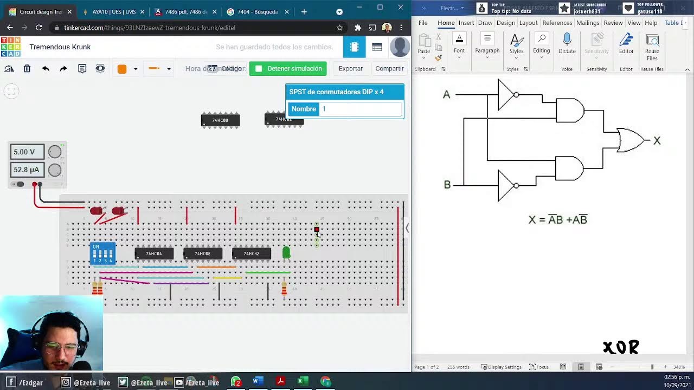Screen dimensions: 694x390
Task: Click zoom-to-fit icon on canvas
Action: tap(11, 91)
